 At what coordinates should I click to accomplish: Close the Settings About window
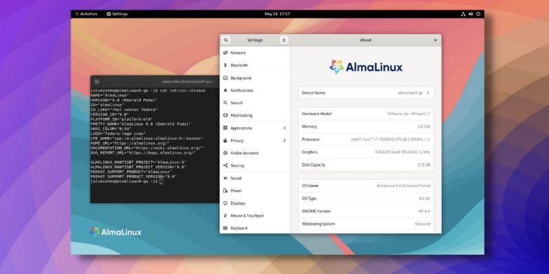435,40
